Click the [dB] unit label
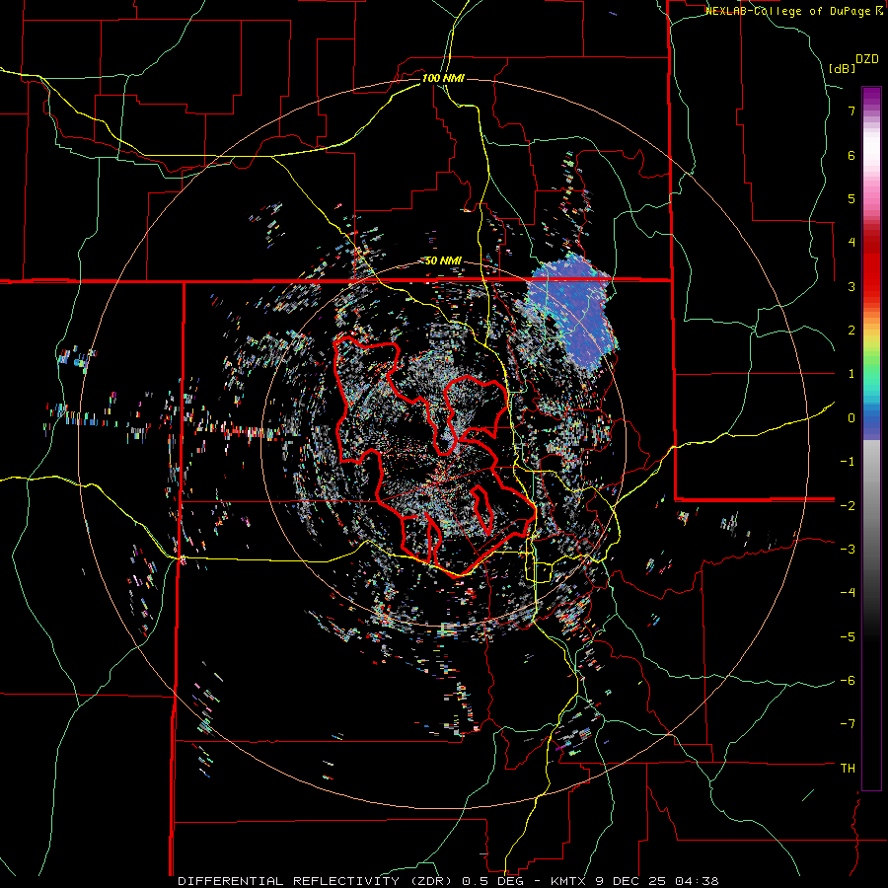Viewport: 888px width, 888px height. coord(842,68)
